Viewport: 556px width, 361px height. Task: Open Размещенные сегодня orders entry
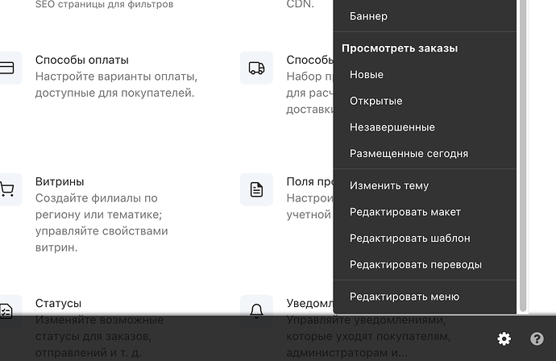point(425,154)
